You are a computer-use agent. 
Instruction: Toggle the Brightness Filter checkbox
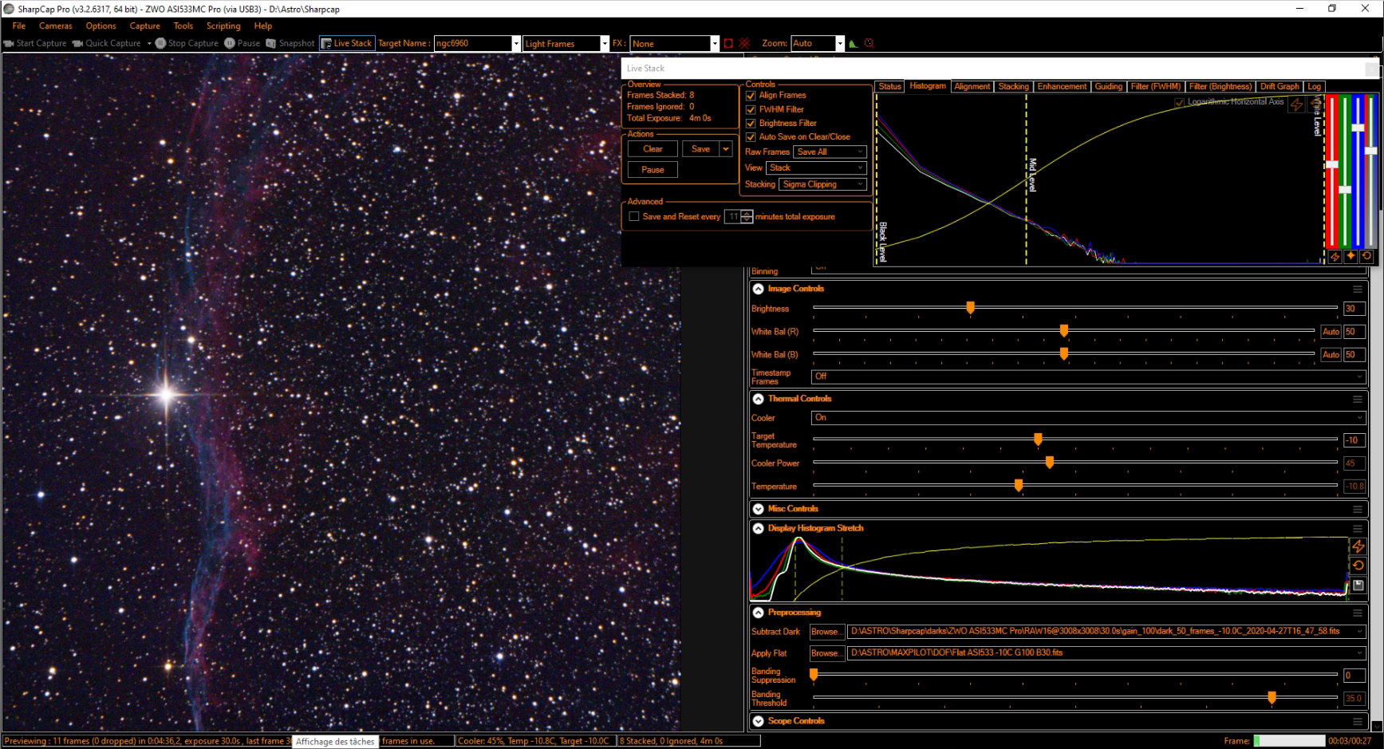(x=751, y=124)
